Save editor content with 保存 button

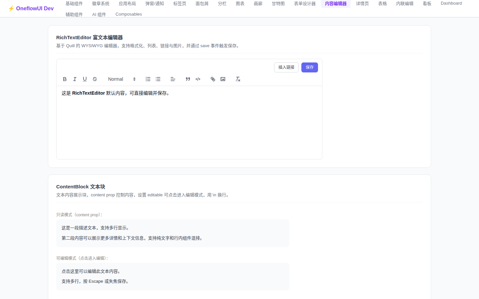click(310, 67)
